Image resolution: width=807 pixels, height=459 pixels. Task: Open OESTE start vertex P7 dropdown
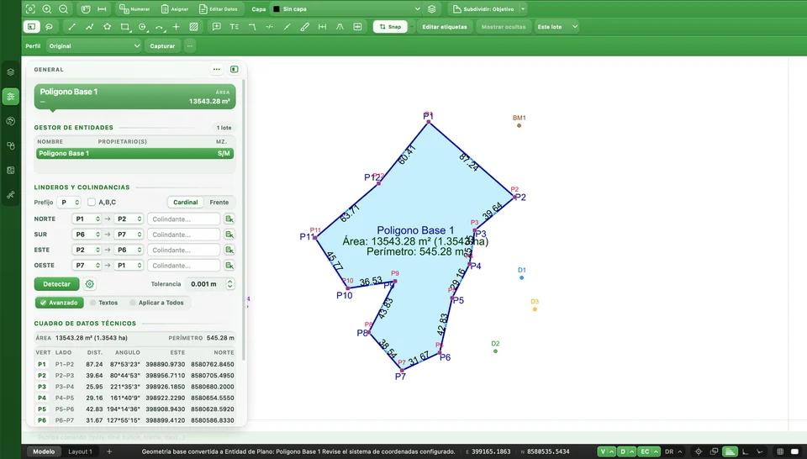click(x=87, y=266)
